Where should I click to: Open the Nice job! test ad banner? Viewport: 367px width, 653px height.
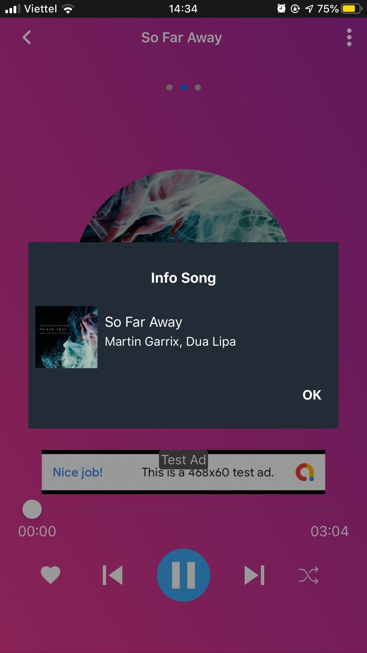(183, 472)
